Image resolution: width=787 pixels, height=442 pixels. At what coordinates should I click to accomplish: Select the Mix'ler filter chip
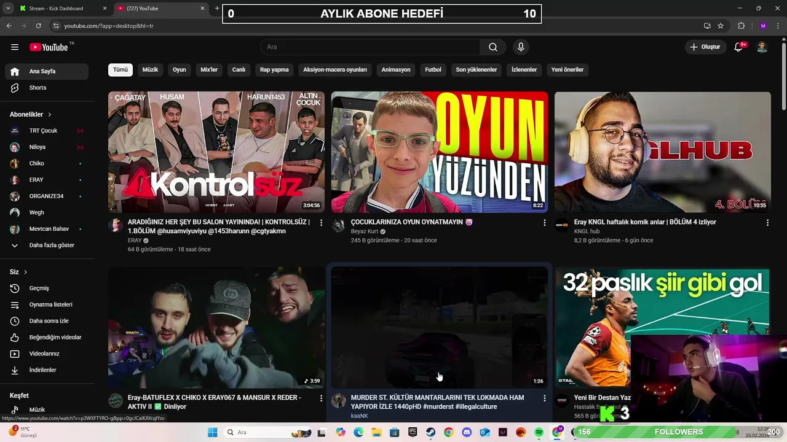[x=209, y=70]
